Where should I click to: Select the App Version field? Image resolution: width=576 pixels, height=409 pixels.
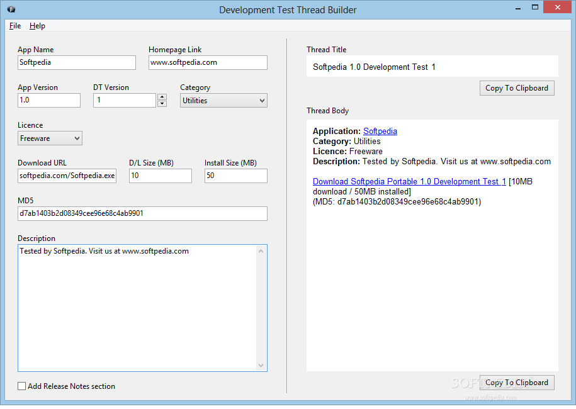pos(49,100)
